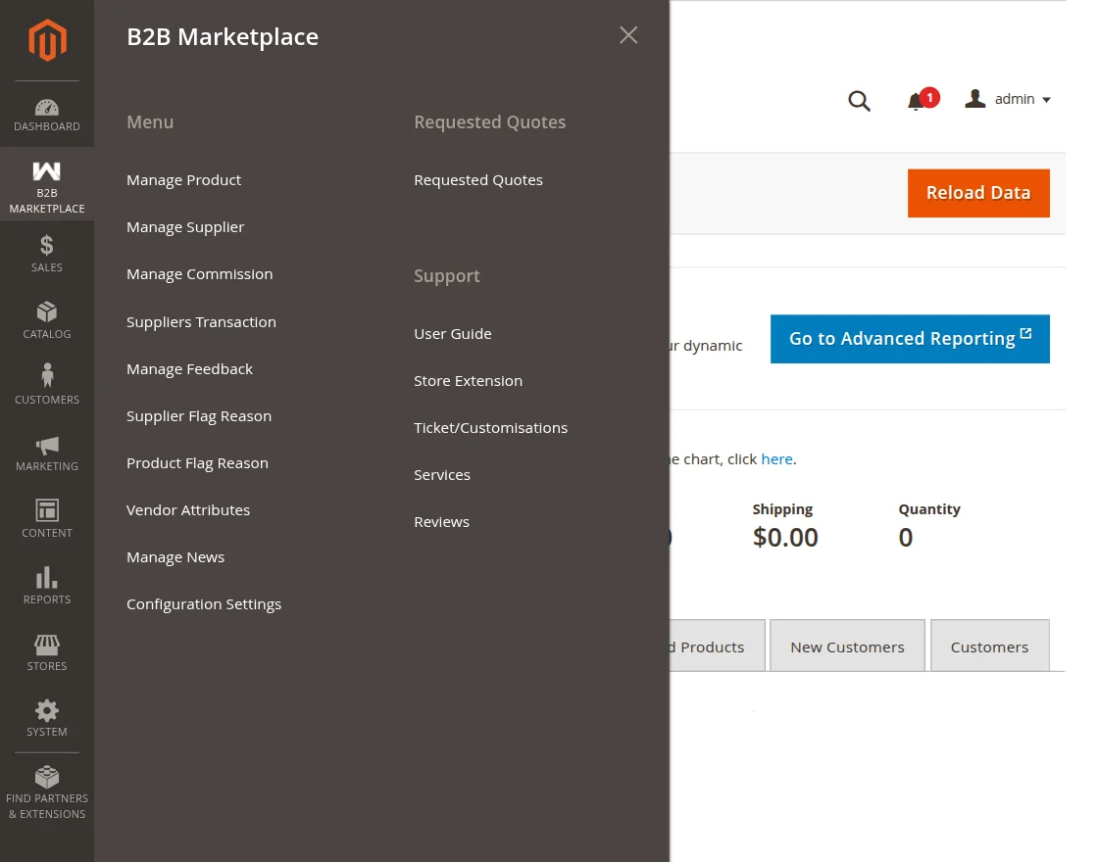Open notifications with the bell icon
Screen dimensions: 1098x862
click(x=918, y=100)
